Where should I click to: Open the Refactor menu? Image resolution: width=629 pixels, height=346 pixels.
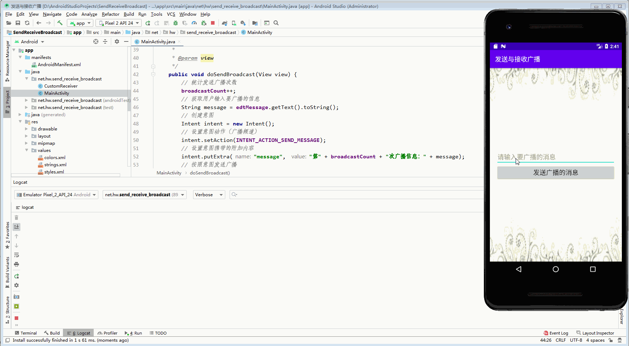click(x=110, y=14)
